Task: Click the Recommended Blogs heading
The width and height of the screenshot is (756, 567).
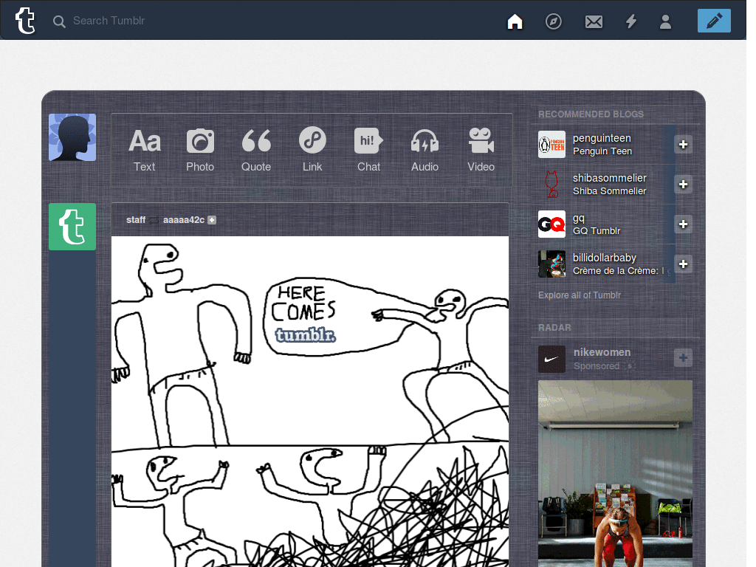Action: [x=591, y=114]
